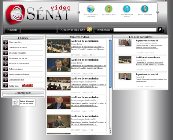Viewport: 173px width, 140px height.
Task: Click the English flag language icon
Action: (165, 1)
